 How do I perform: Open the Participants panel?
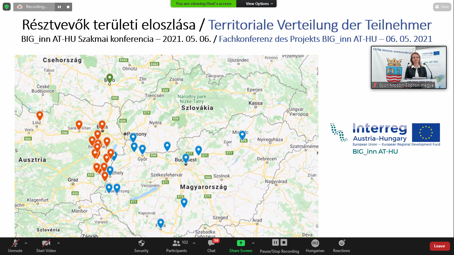click(177, 246)
